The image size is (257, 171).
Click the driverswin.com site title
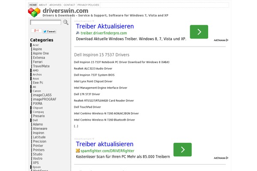[66, 11]
